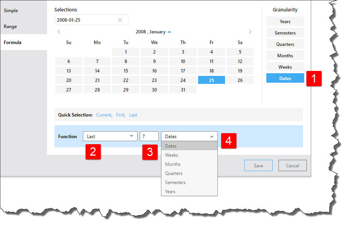The image size is (347, 225).
Task: Choose Years in the dropdown list
Action: [189, 191]
